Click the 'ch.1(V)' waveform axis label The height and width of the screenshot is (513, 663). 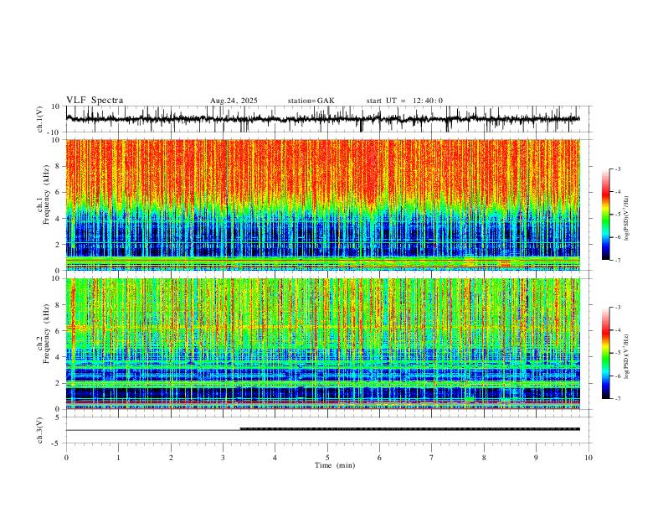click(x=40, y=119)
